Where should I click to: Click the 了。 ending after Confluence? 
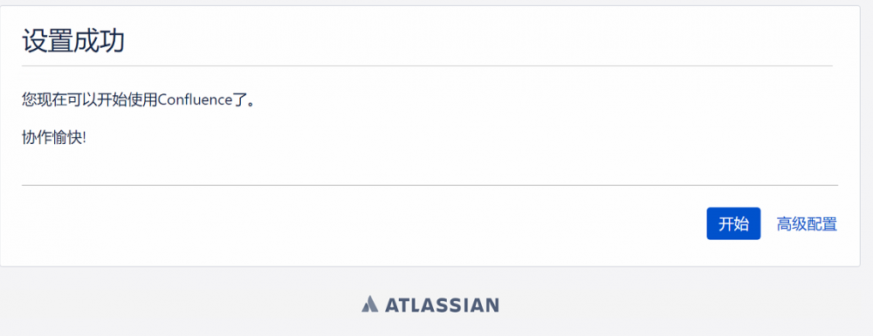tap(244, 100)
